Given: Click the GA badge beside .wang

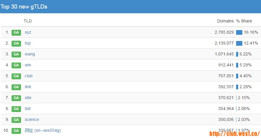Looking at the screenshot, I should [16, 54].
